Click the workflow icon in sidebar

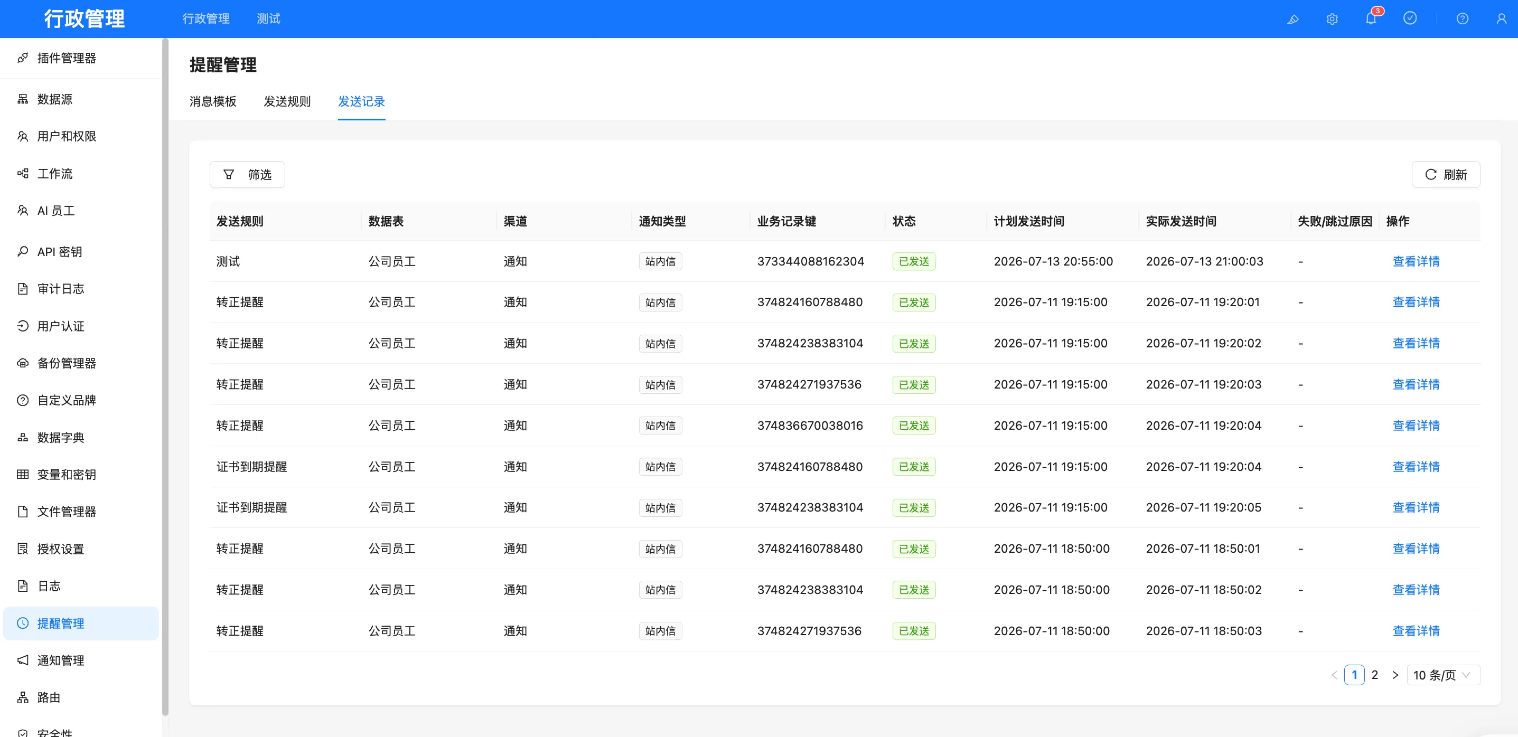tap(22, 173)
